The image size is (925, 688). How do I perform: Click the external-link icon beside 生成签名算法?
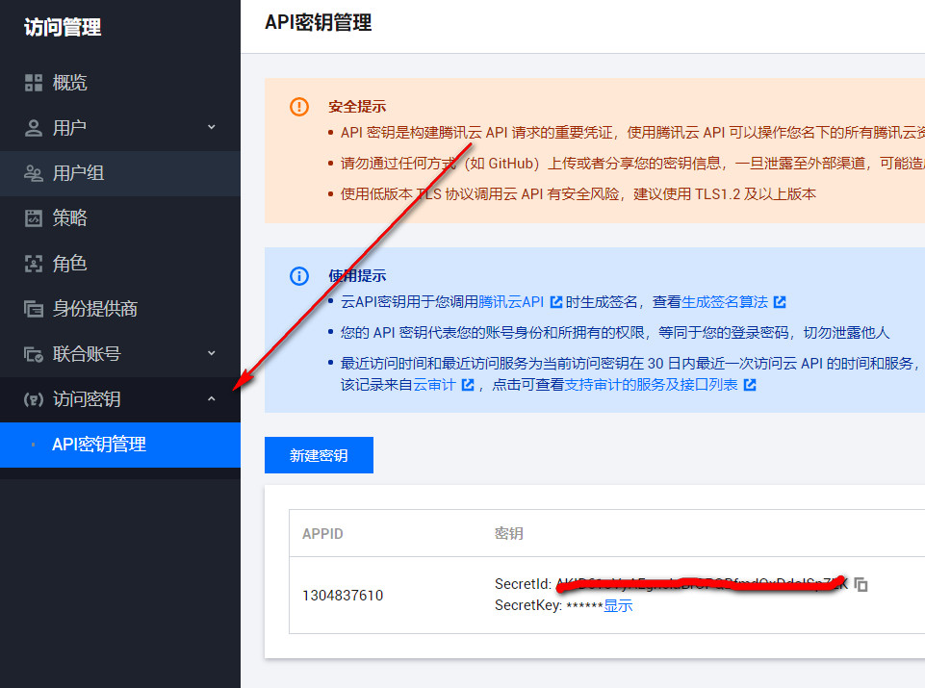point(781,301)
